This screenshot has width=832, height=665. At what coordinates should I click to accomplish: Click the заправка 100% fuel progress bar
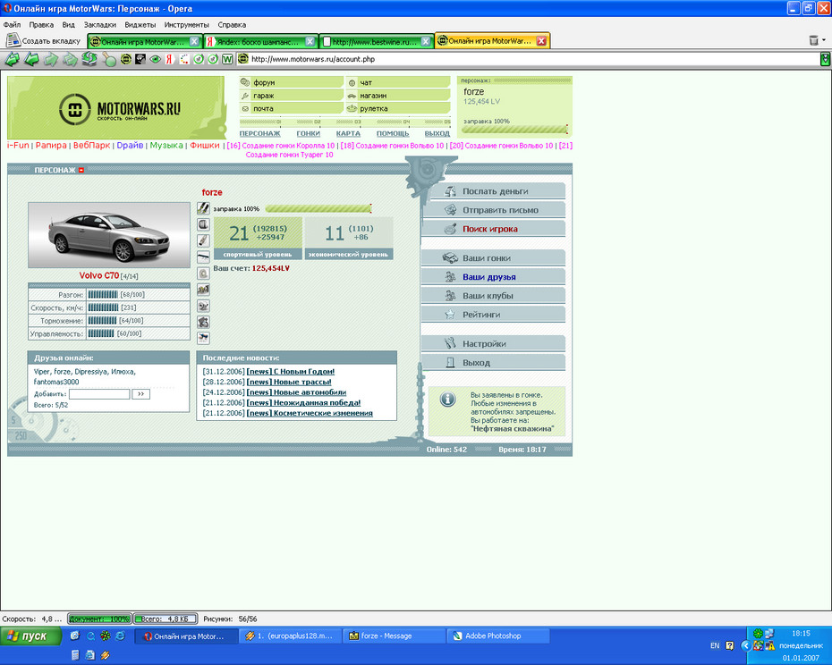tap(318, 208)
